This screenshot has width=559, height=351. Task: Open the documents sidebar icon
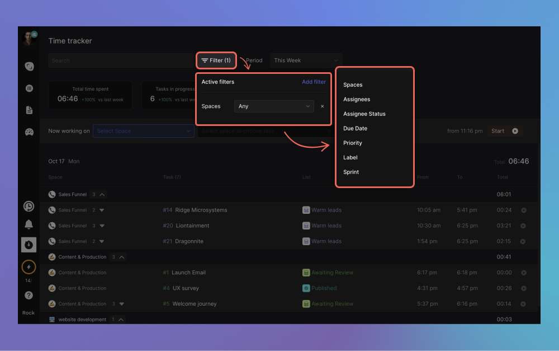tap(29, 110)
